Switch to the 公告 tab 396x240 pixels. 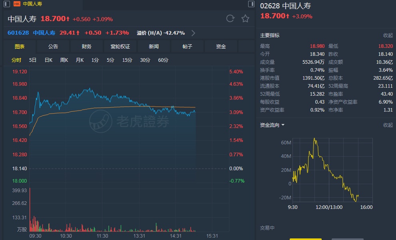(53, 47)
